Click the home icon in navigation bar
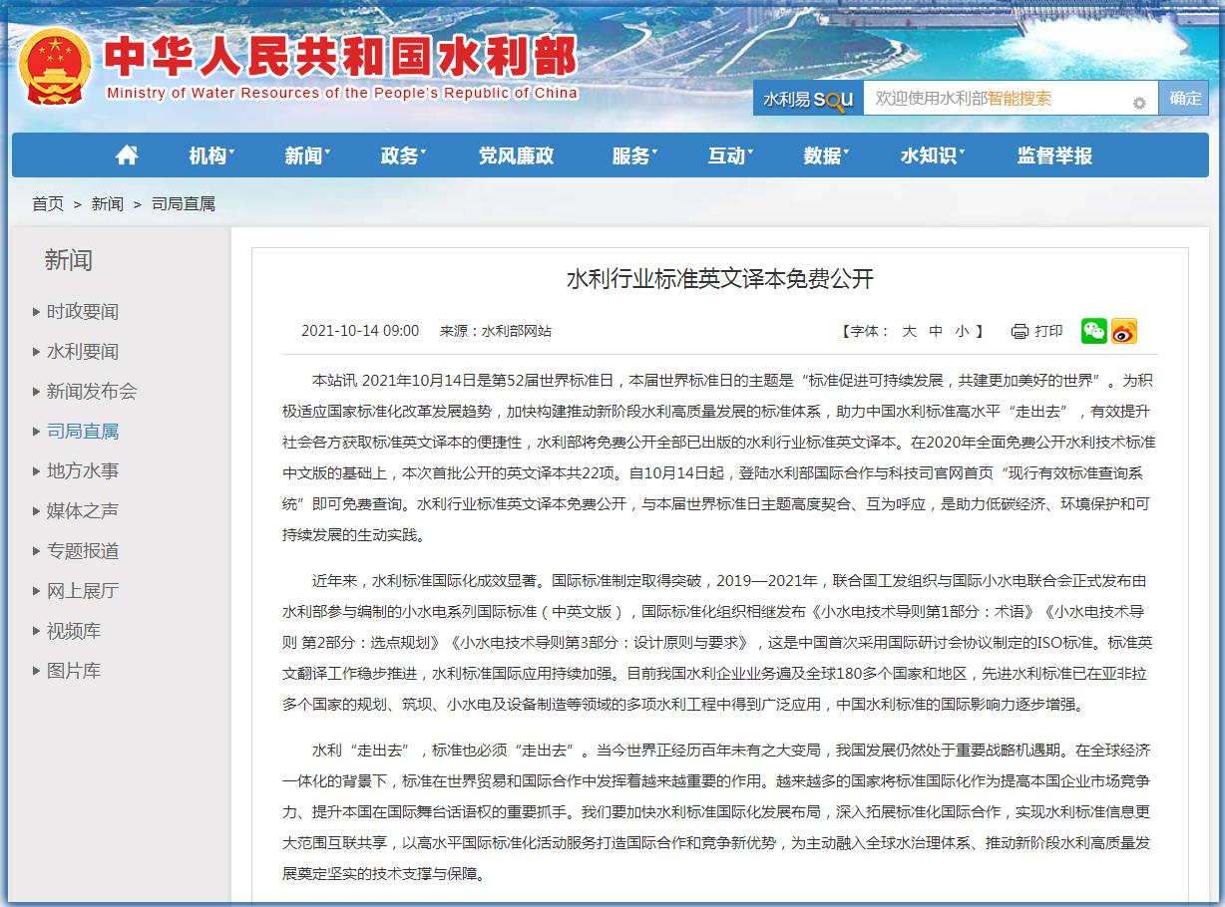This screenshot has width=1225, height=907. [127, 155]
